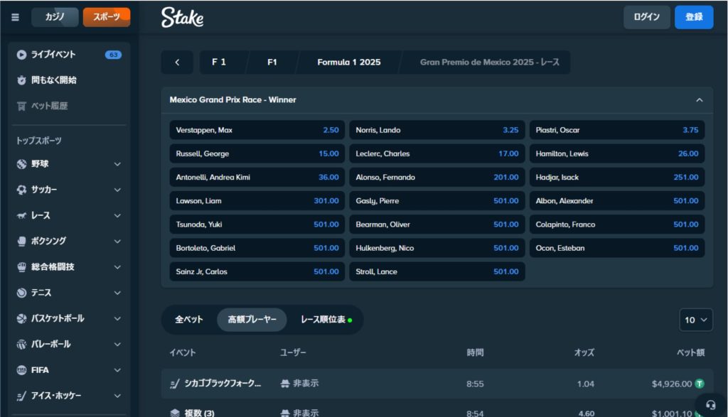The height and width of the screenshot is (417, 728).
Task: Open live support headset icon
Action: 711,404
